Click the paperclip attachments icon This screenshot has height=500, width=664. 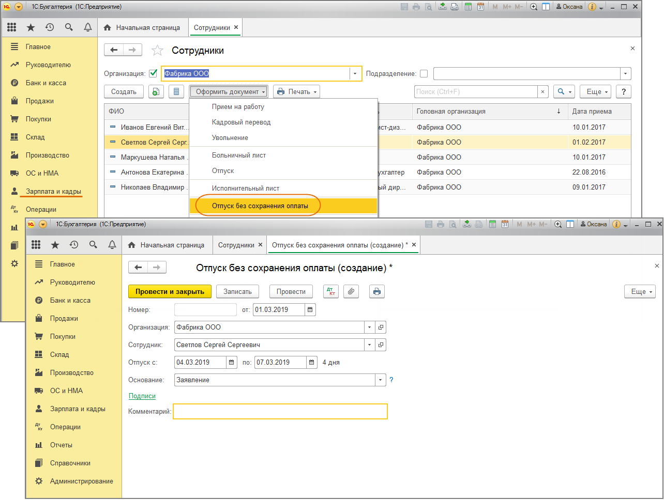351,291
